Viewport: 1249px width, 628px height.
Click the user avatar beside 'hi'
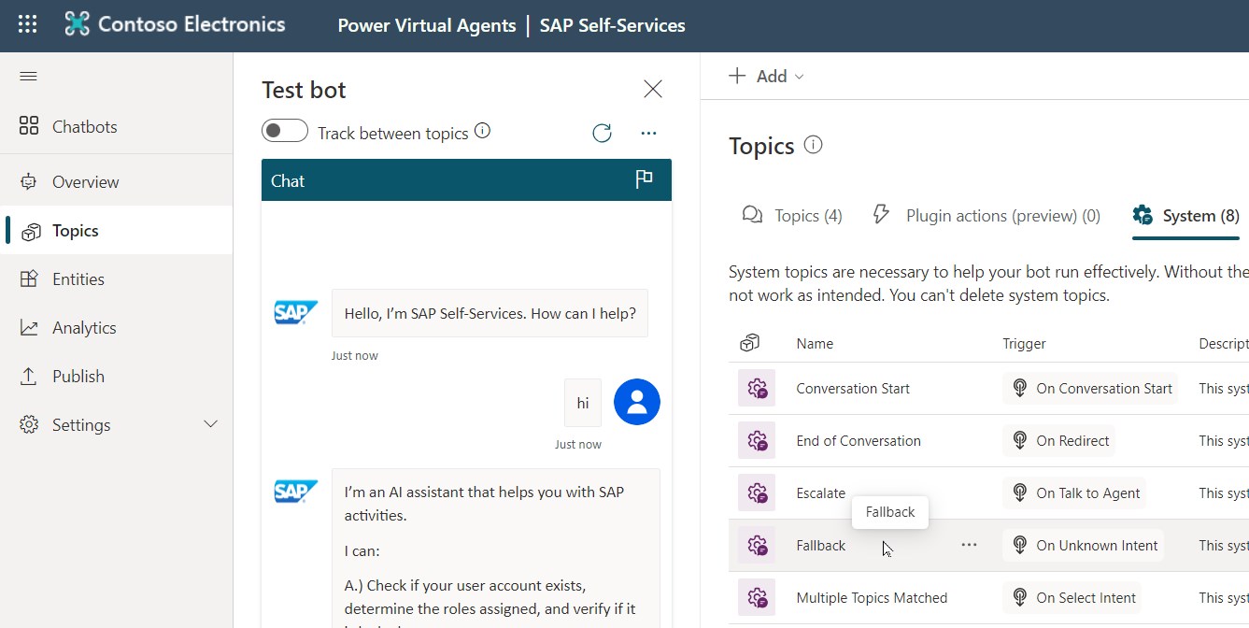[637, 402]
